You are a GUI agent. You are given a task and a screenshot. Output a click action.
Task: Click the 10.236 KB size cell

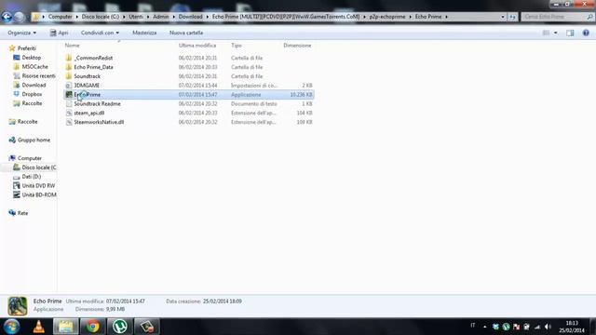301,95
